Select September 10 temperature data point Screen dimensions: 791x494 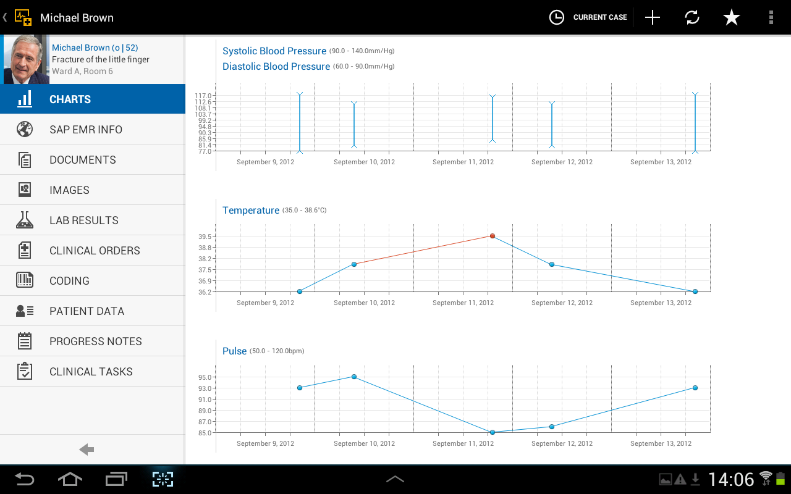pyautogui.click(x=354, y=264)
